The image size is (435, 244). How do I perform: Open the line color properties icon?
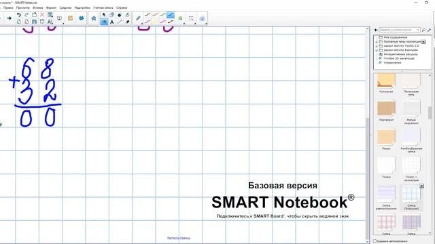180,18
